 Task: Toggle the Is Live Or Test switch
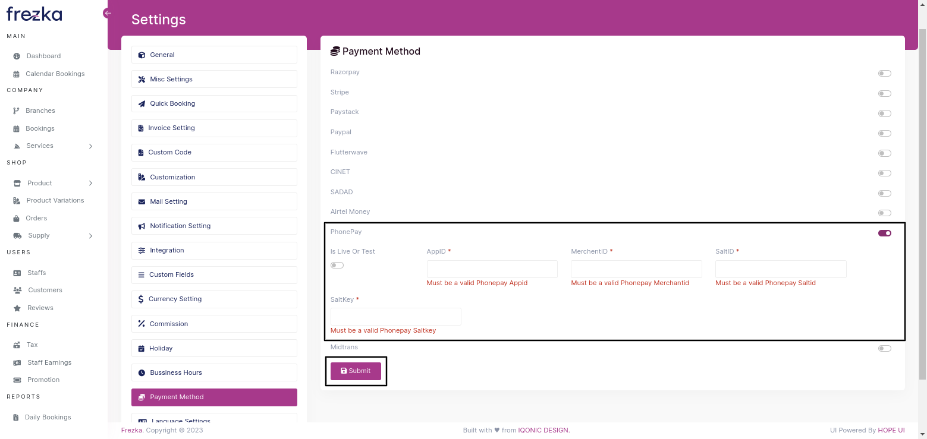pyautogui.click(x=337, y=266)
